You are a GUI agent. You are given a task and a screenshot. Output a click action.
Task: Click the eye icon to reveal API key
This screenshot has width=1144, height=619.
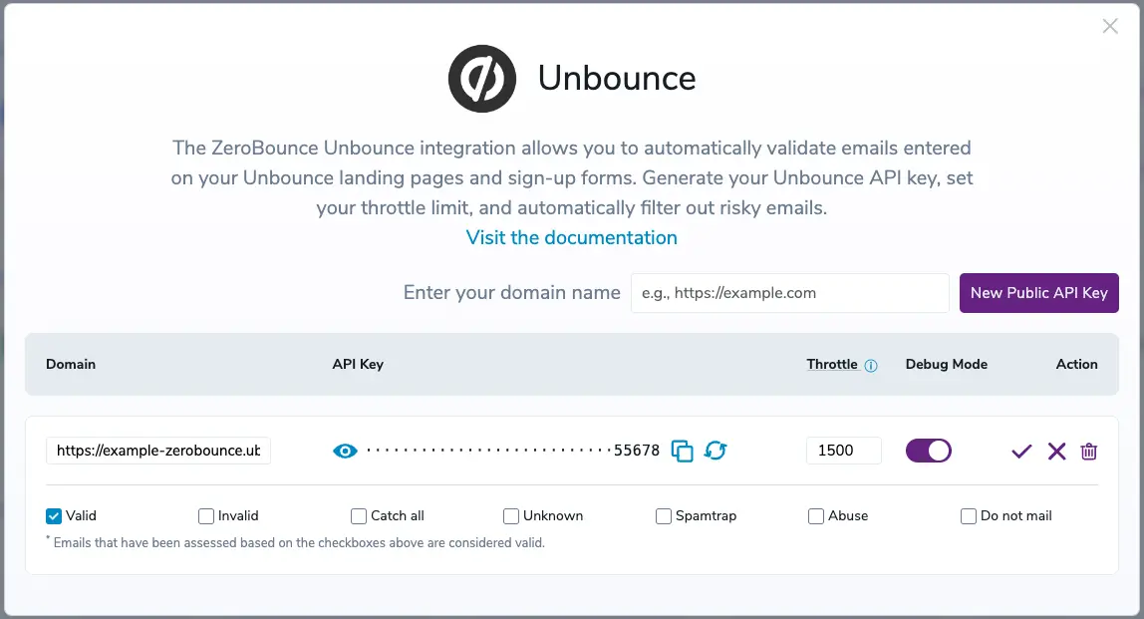345,451
